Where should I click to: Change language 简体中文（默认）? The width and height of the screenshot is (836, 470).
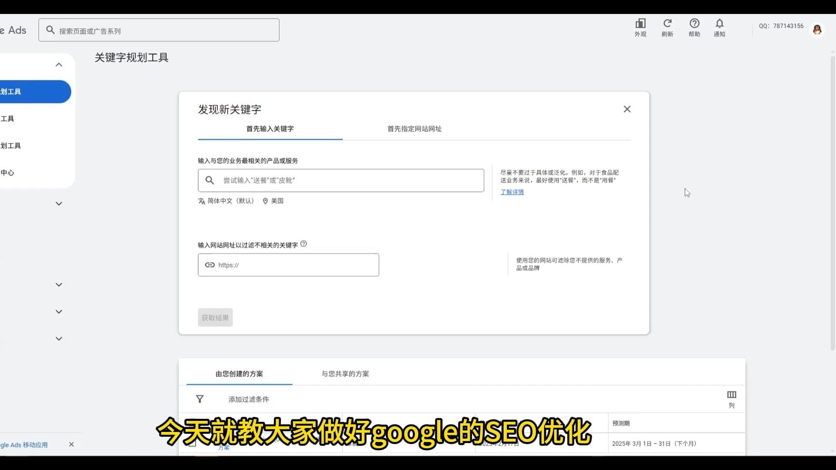226,201
